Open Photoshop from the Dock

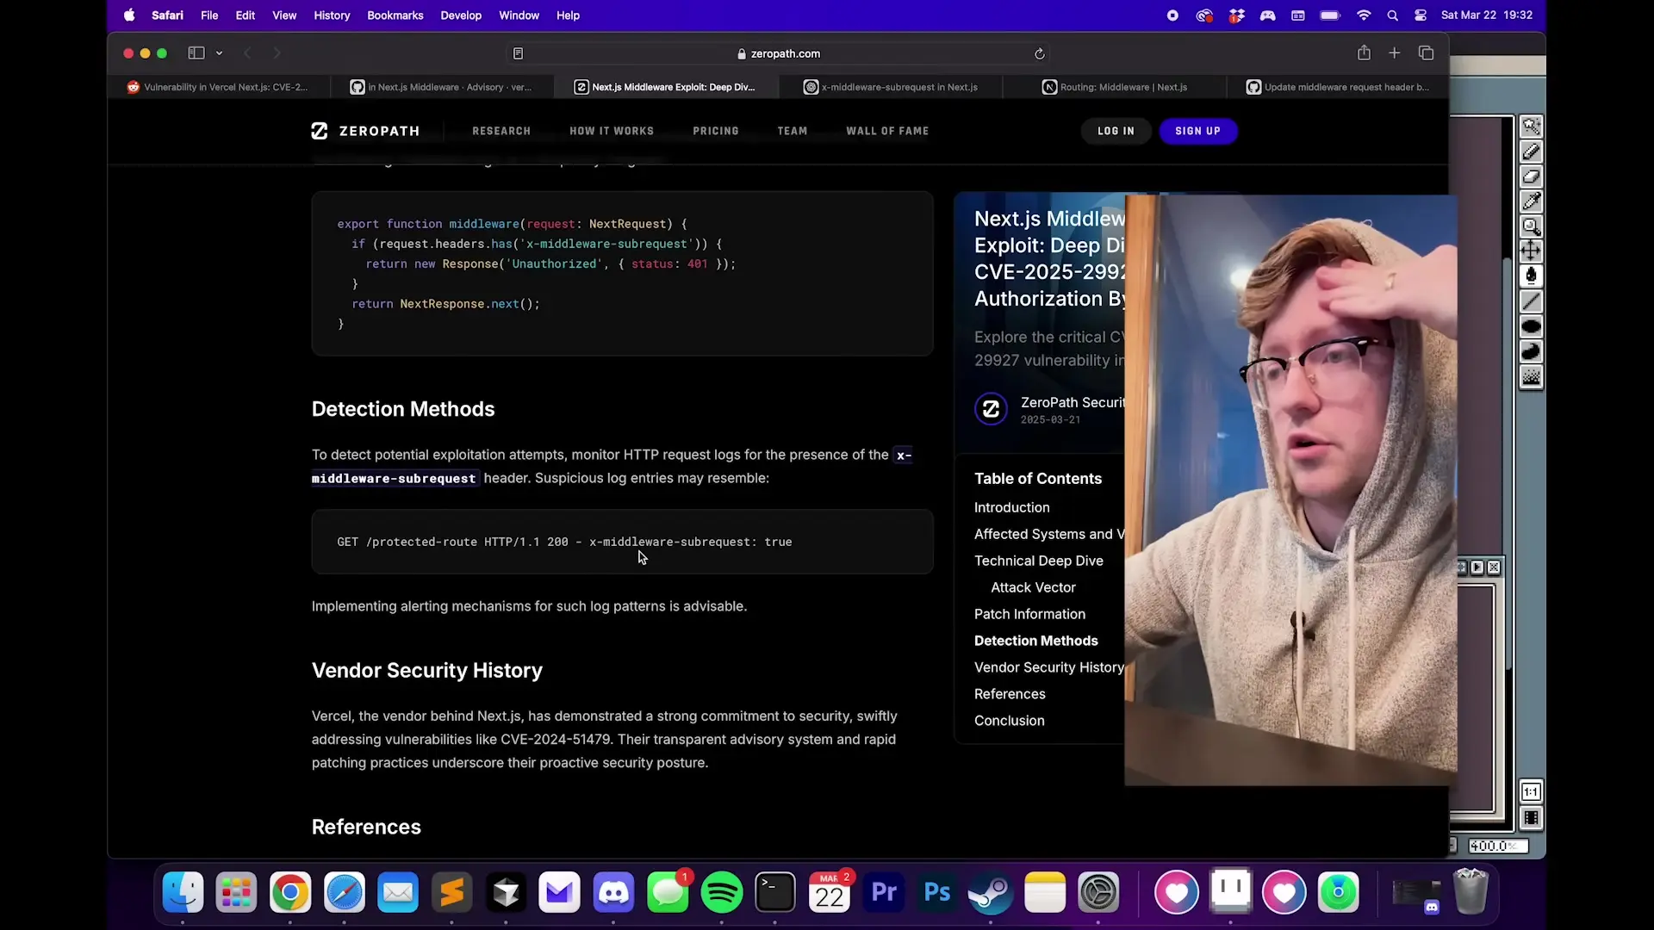pyautogui.click(x=937, y=892)
